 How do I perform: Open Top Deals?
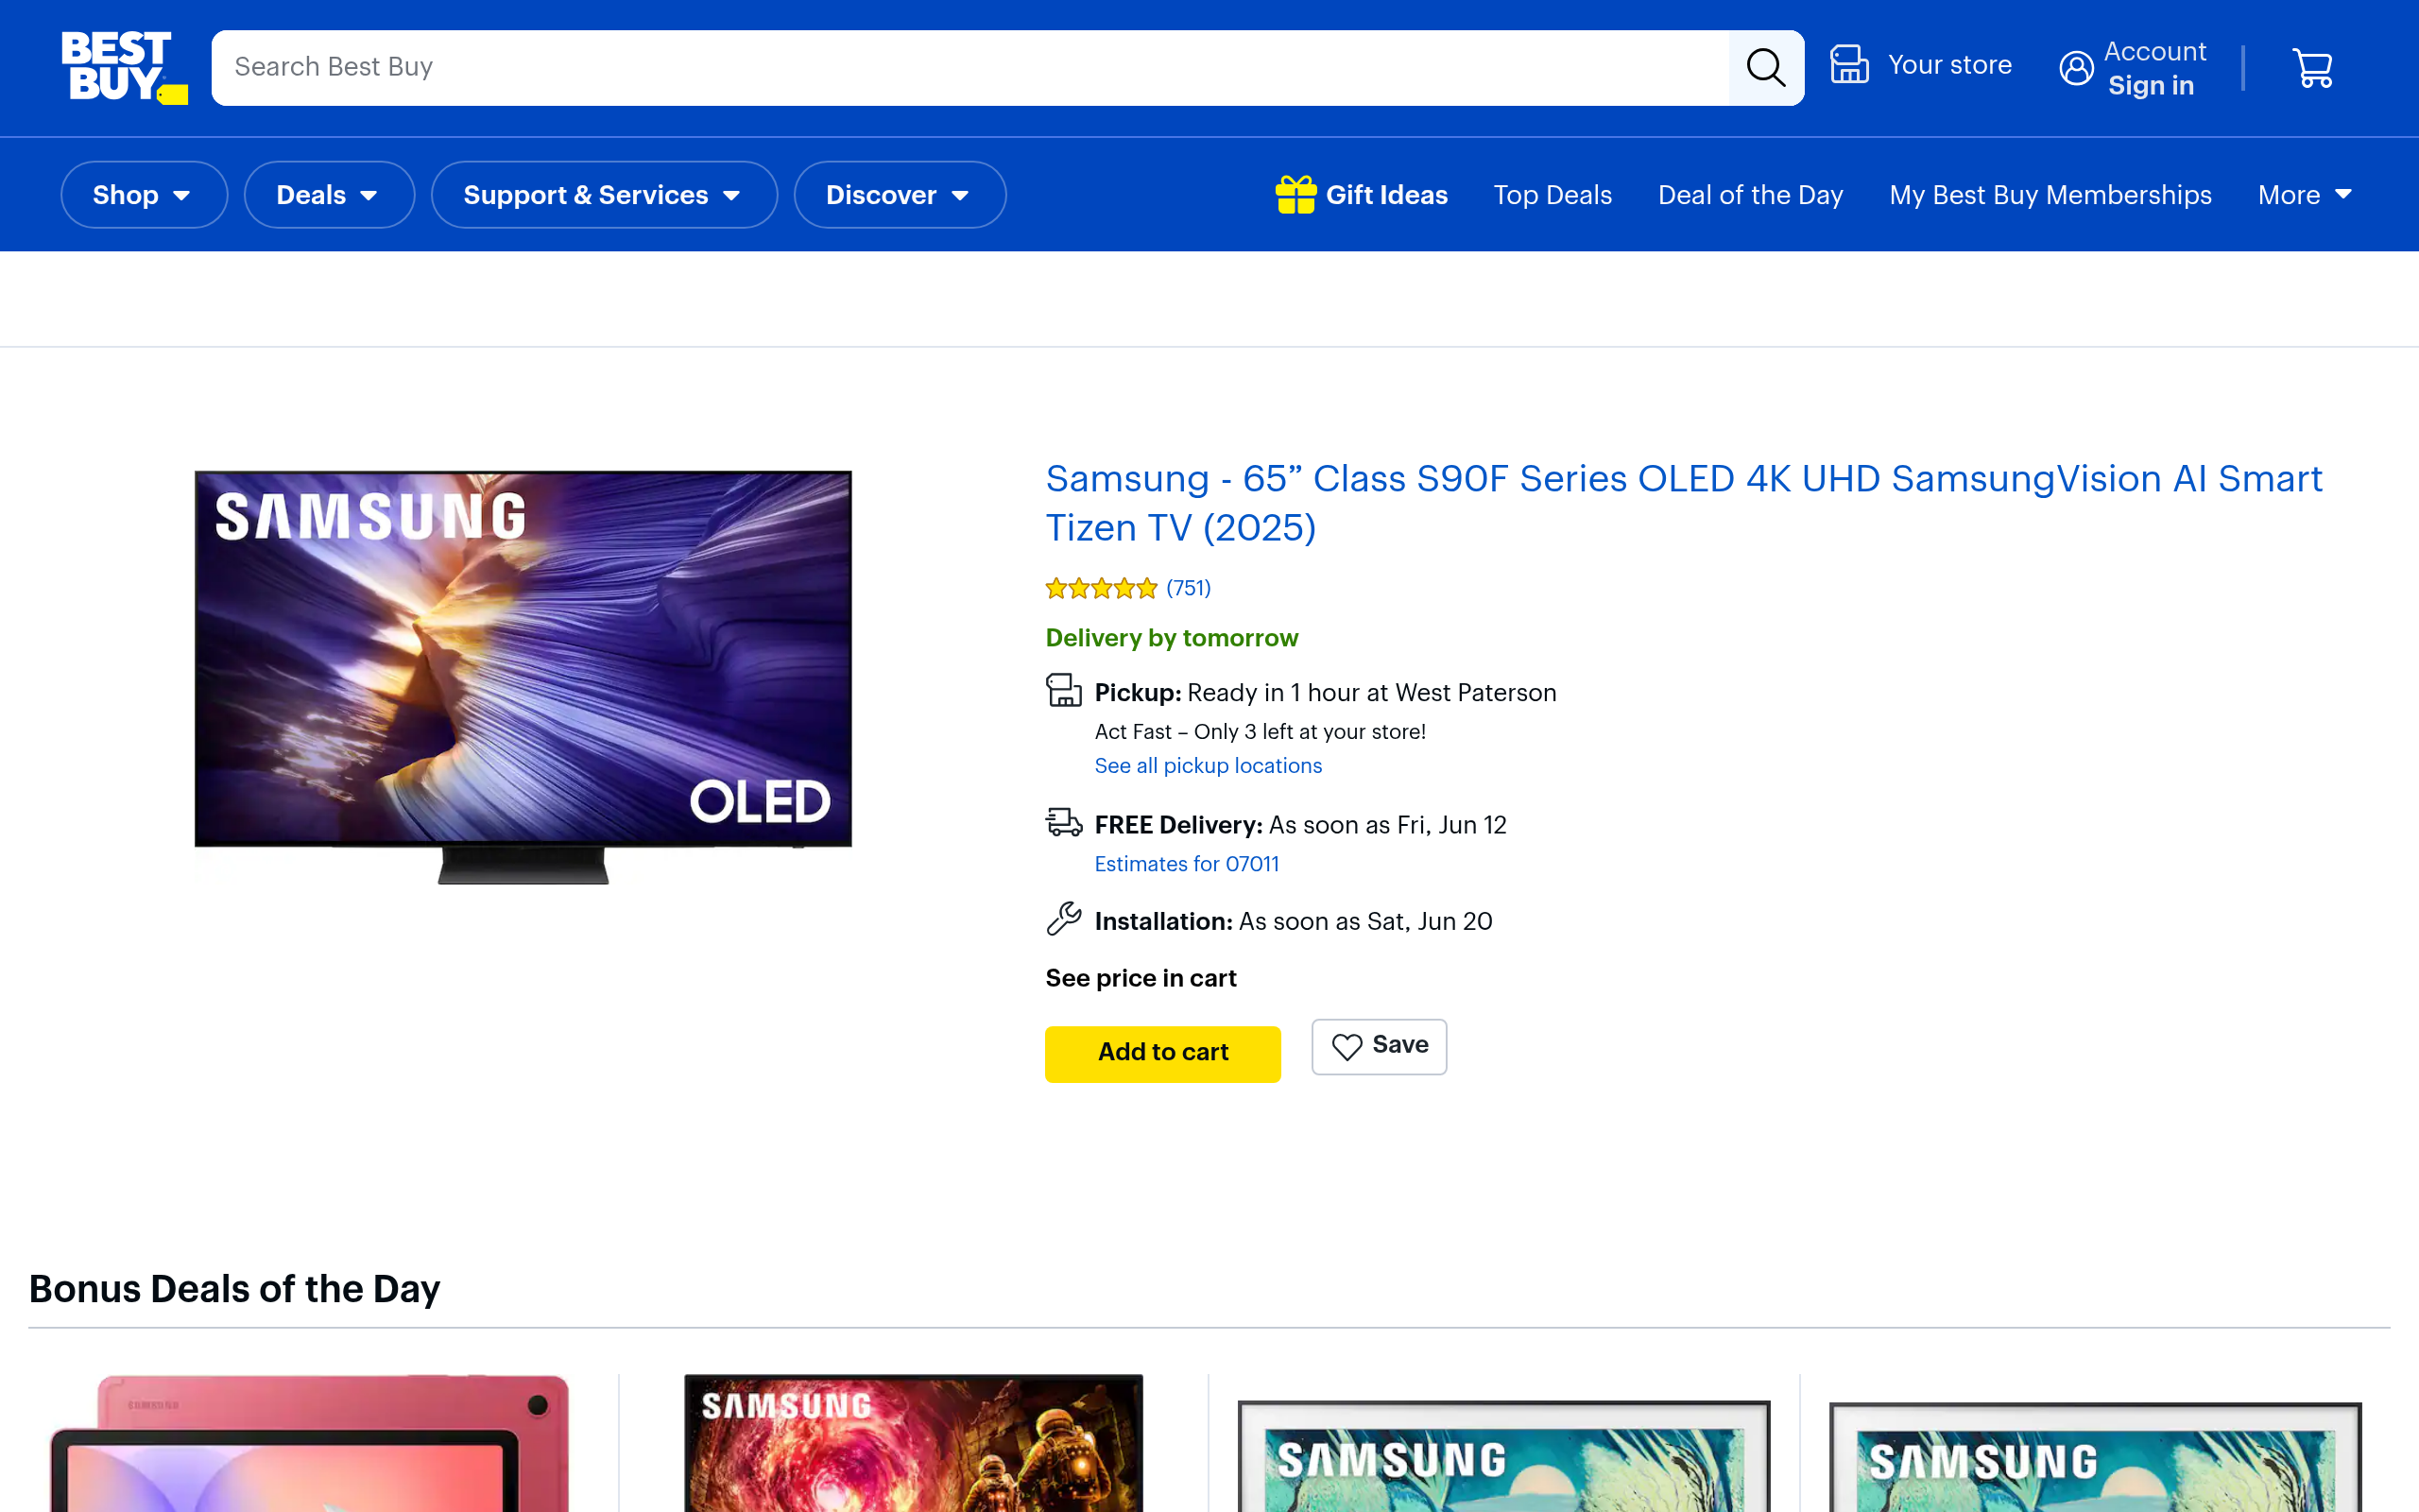coord(1553,195)
